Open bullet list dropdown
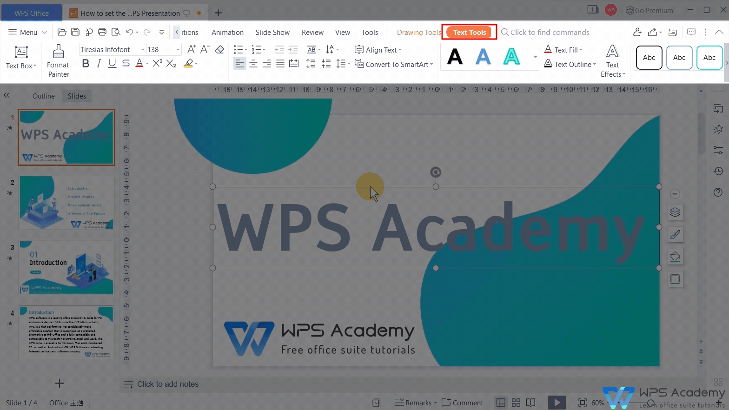The width and height of the screenshot is (729, 410). [246, 50]
